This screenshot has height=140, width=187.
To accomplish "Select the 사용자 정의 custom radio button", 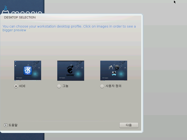I will tap(102, 86).
